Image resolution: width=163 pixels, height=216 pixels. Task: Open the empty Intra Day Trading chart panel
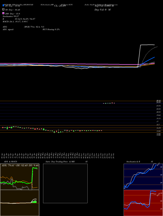click(x=65, y=183)
